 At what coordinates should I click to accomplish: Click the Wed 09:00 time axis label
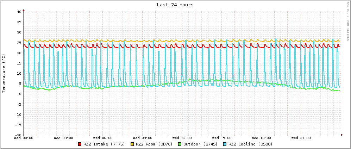point(143,138)
